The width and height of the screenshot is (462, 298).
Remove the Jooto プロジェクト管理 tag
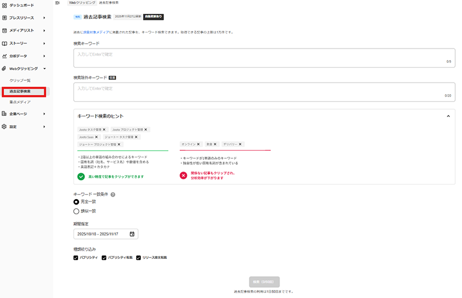coord(146,129)
